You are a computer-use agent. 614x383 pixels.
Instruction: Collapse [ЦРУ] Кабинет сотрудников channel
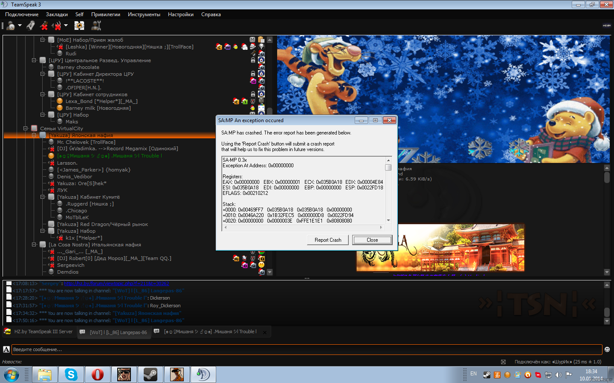tap(43, 94)
